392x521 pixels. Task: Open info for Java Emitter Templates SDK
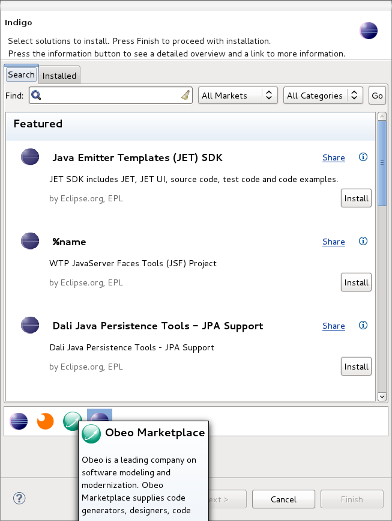[363, 157]
